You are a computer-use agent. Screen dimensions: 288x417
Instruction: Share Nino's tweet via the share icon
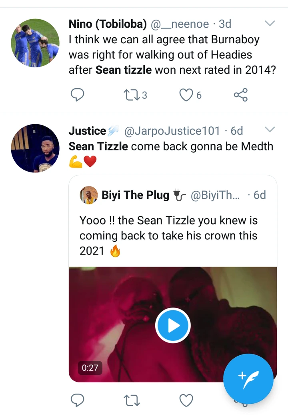[x=240, y=95]
